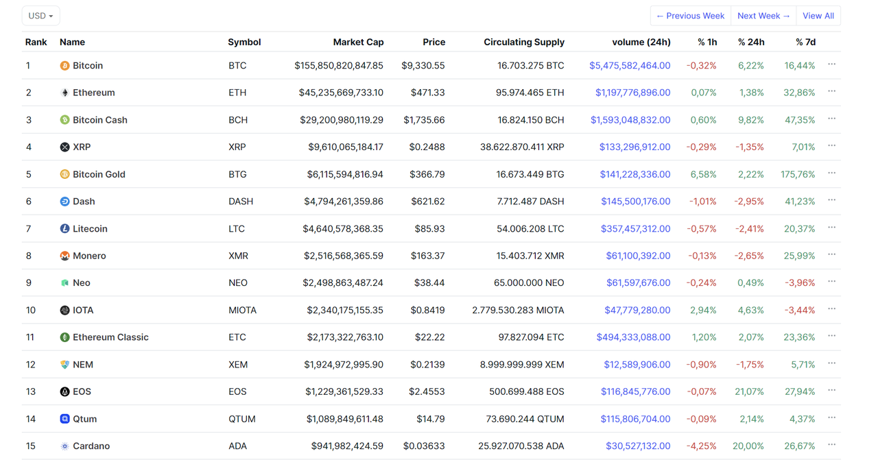878x460 pixels.
Task: Click the Bitcoin Cash coin icon
Action: pyautogui.click(x=64, y=120)
